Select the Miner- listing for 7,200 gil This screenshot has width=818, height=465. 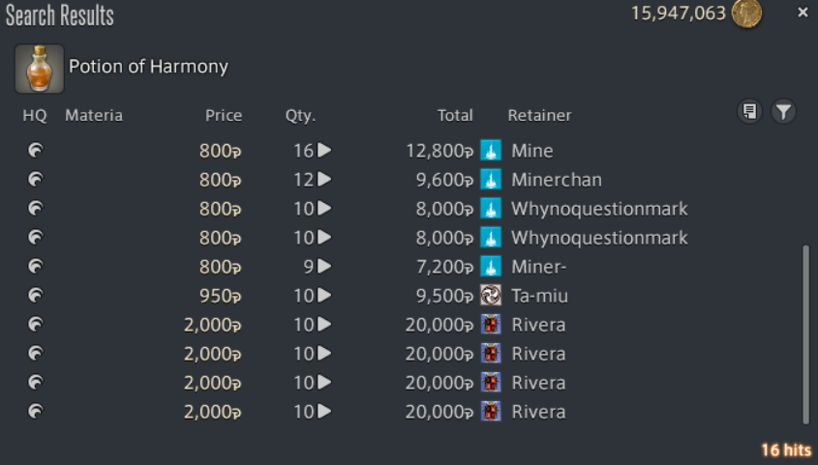(x=407, y=267)
